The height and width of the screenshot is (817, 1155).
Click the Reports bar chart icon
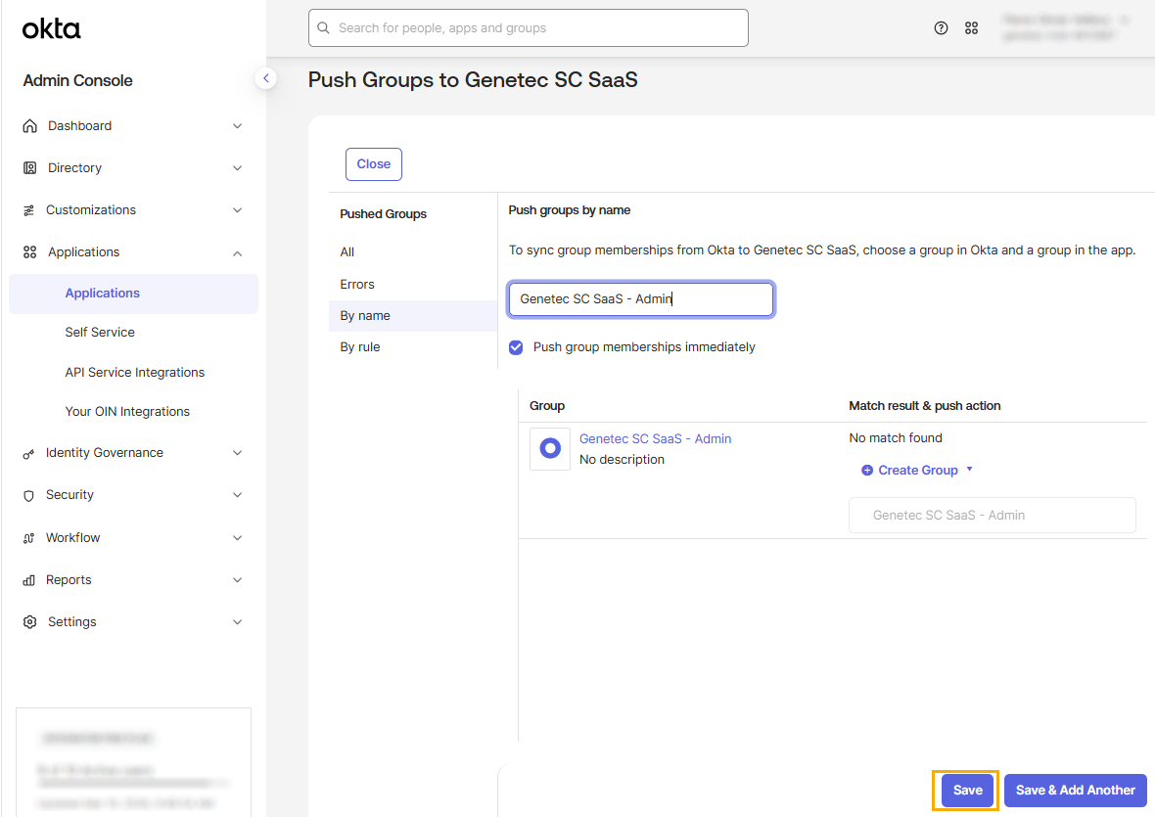click(x=28, y=580)
